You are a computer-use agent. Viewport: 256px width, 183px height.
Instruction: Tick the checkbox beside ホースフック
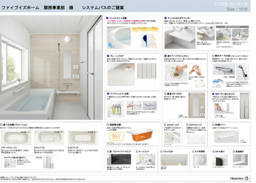[x=137, y=152]
